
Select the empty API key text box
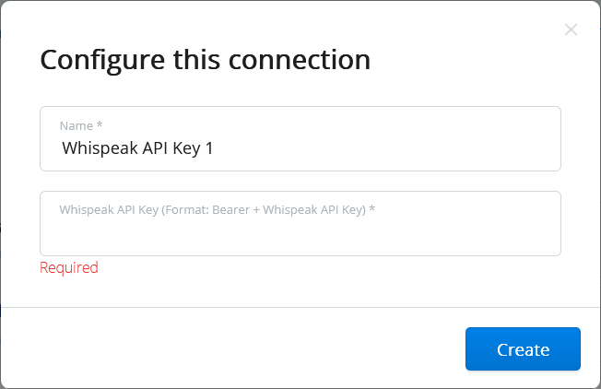click(300, 235)
